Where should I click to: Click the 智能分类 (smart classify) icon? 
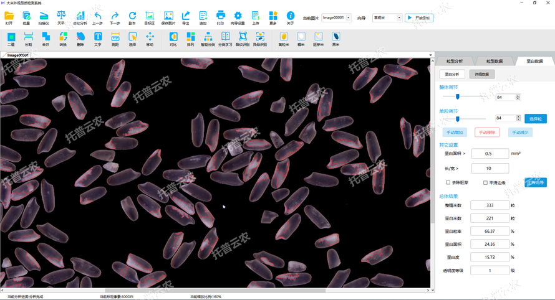(x=208, y=39)
